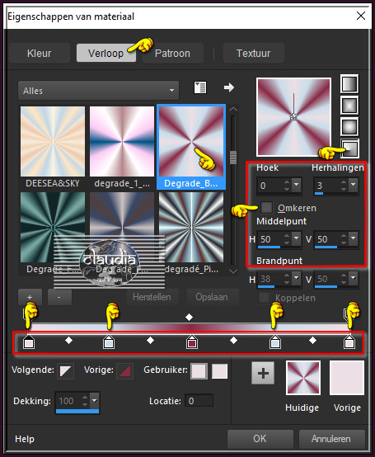Open the Hoek dropdown arrow
This screenshot has width=375, height=457.
[297, 185]
